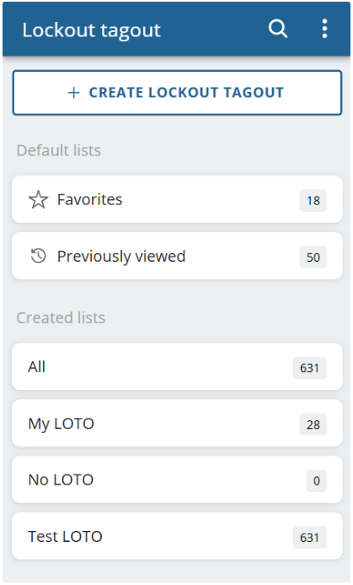
Task: Open the search magnifier icon
Action: coord(278,29)
